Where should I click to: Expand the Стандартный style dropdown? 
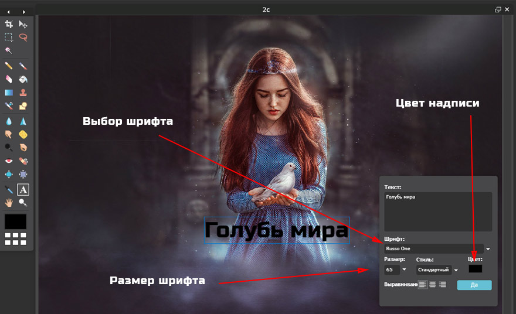(x=456, y=270)
